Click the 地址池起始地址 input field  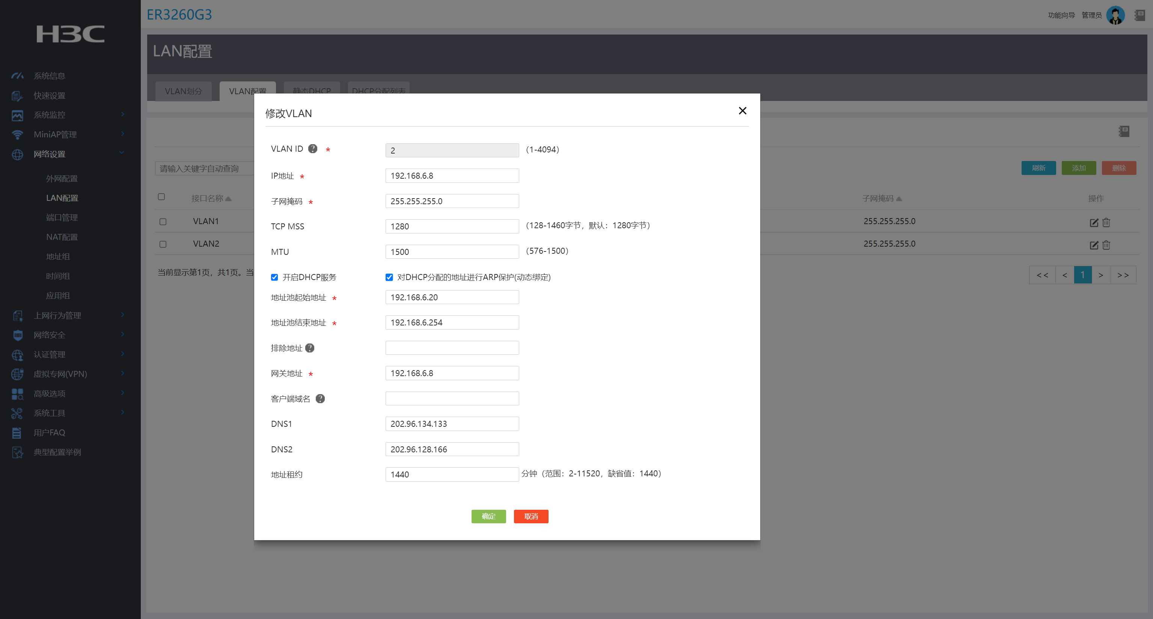click(452, 297)
